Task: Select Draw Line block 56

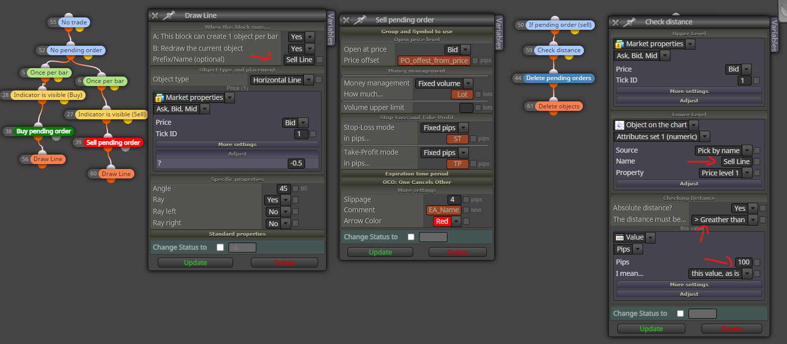Action: click(x=48, y=159)
